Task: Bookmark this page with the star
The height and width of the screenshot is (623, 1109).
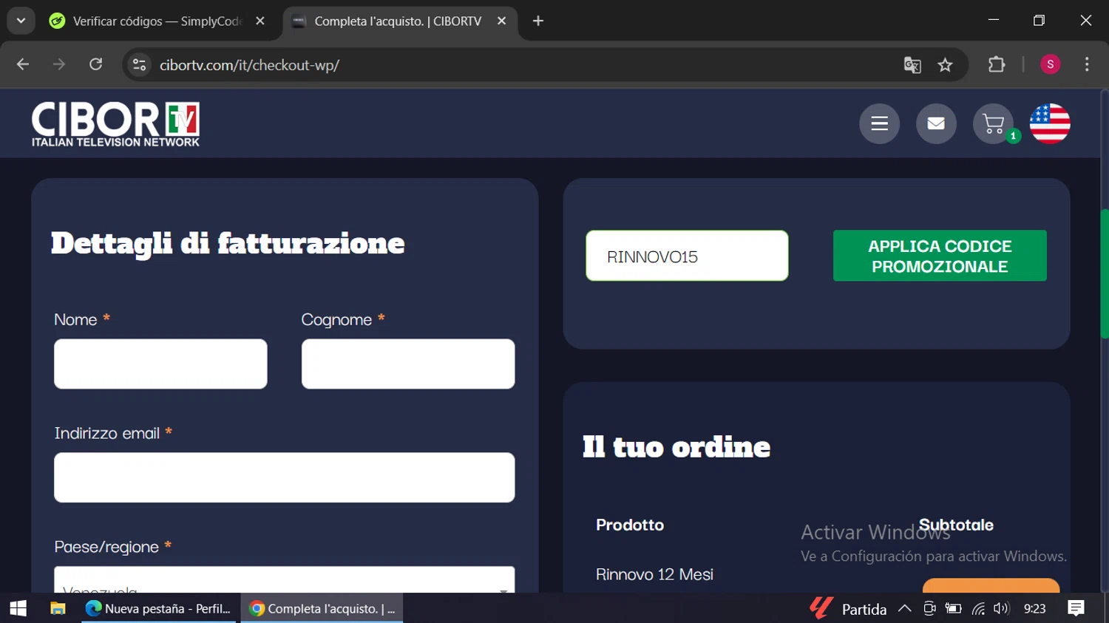Action: click(945, 65)
